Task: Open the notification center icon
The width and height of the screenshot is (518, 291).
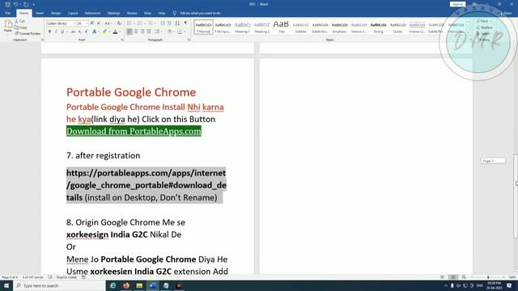Action: click(509, 285)
